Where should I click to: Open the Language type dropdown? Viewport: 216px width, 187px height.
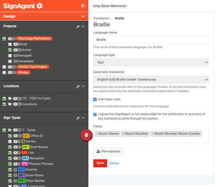tap(151, 62)
